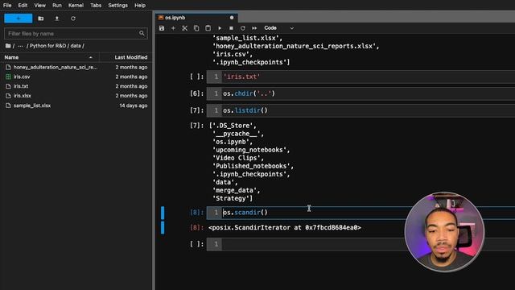Go to root folder breadcrumb icon
Screen dimensions: 515x290
(x=8, y=46)
